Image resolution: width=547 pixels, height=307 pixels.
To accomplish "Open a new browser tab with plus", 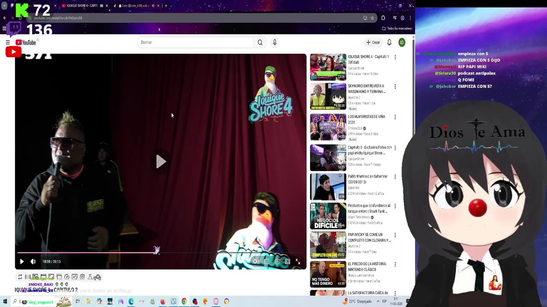I will pyautogui.click(x=166, y=6).
